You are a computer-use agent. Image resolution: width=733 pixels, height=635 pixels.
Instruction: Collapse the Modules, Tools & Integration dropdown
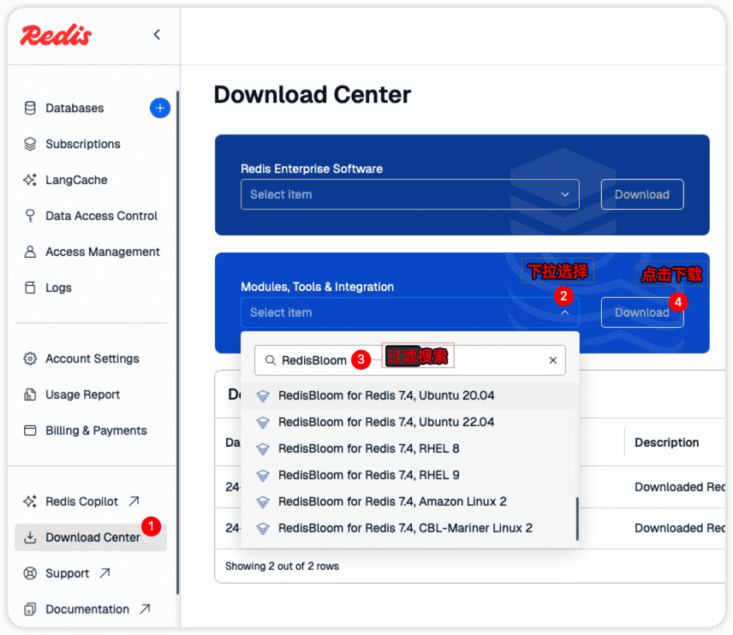pyautogui.click(x=564, y=312)
